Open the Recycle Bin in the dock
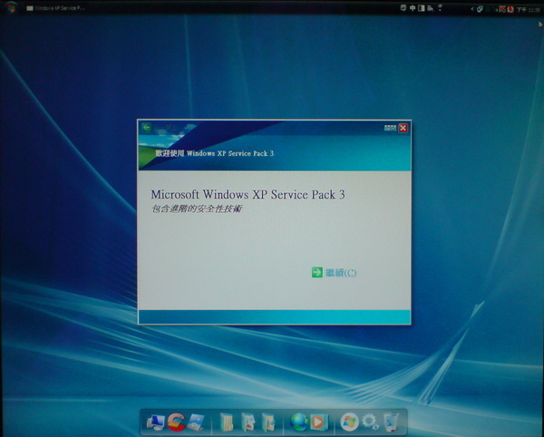This screenshot has width=544, height=437. tap(391, 422)
